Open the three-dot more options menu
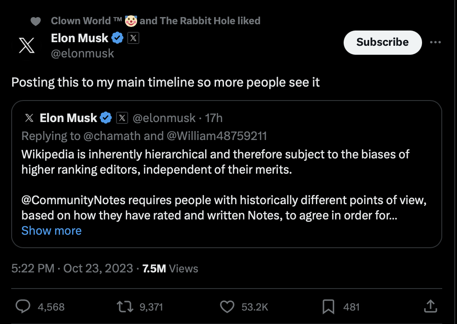The image size is (457, 324). pos(435,42)
